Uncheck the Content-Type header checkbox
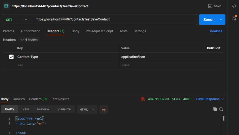The height and width of the screenshot is (135, 239). tap(11, 57)
